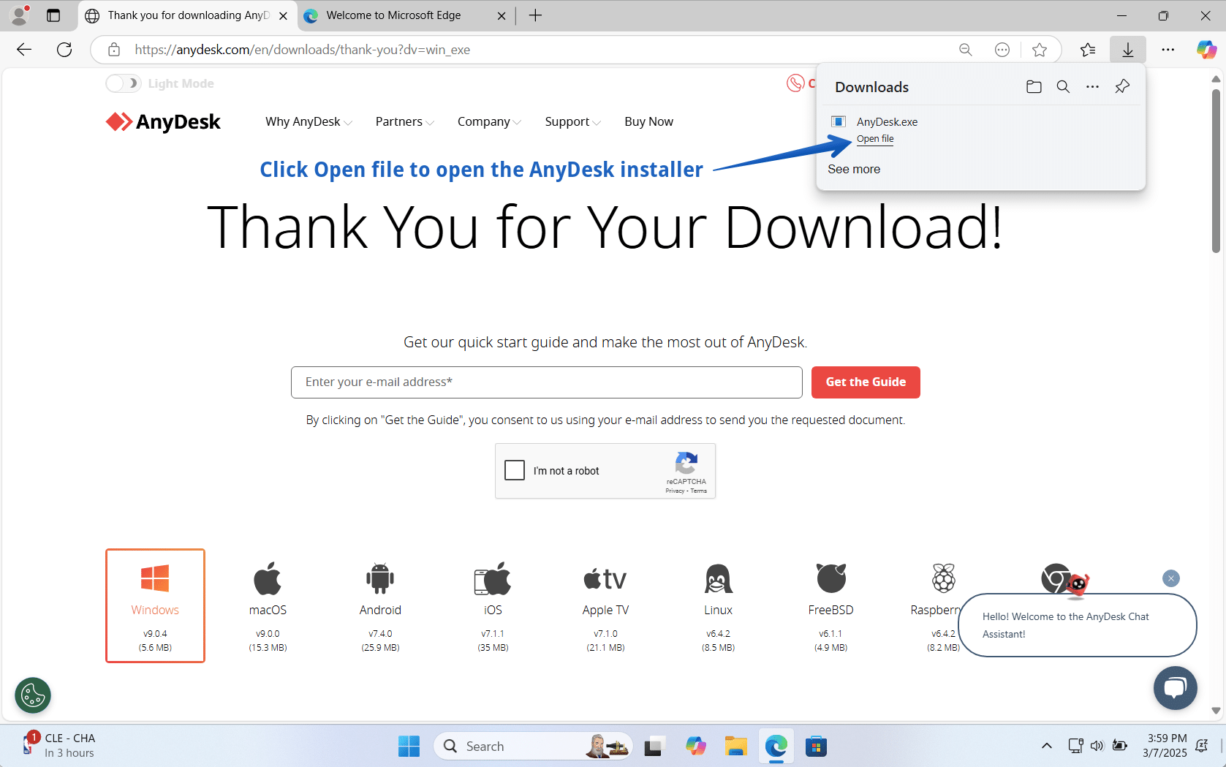Show hidden system tray icons
The image size is (1226, 767).
click(x=1047, y=746)
